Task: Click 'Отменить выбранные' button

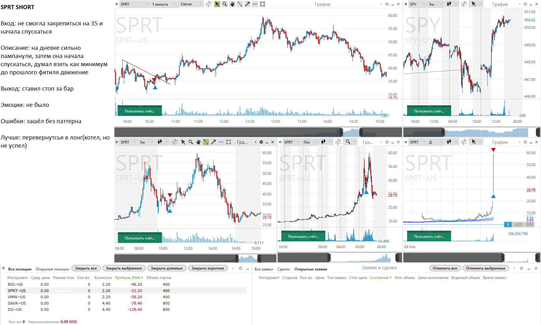Action: (486, 268)
